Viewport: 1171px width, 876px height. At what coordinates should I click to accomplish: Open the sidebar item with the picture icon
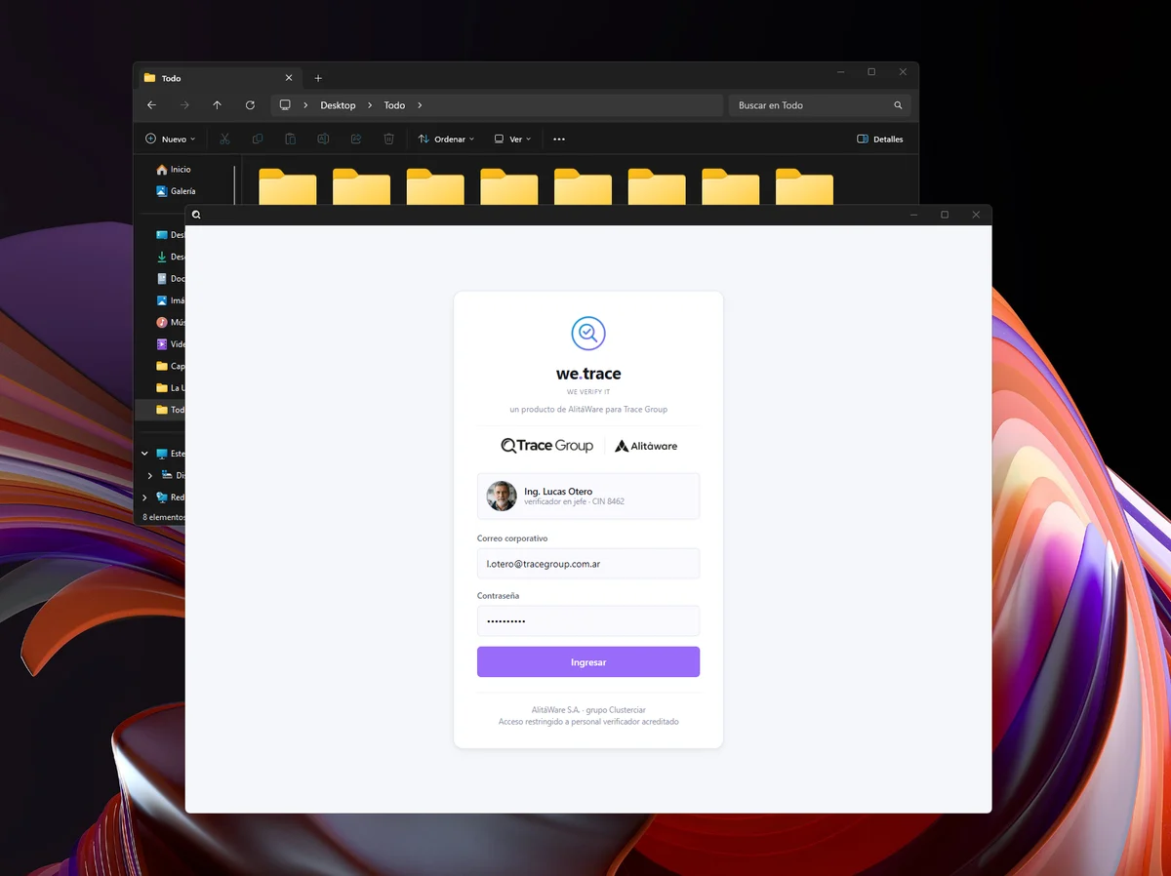(x=170, y=300)
